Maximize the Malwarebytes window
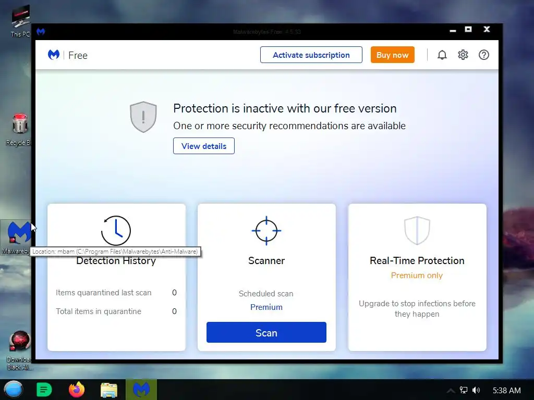This screenshot has height=400, width=534. (x=468, y=30)
